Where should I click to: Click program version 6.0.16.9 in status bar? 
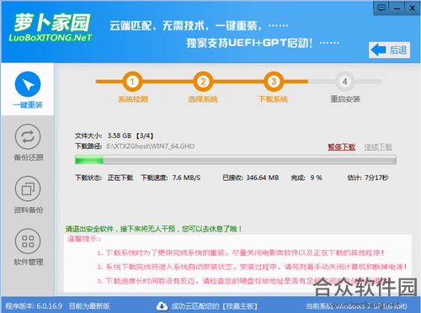(x=34, y=306)
